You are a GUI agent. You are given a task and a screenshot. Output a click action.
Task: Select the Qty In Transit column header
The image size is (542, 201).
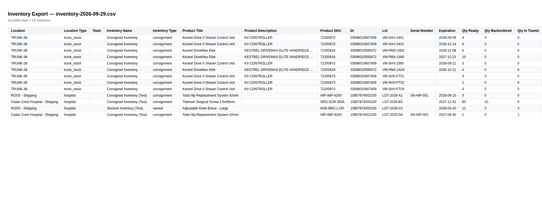pyautogui.click(x=528, y=31)
